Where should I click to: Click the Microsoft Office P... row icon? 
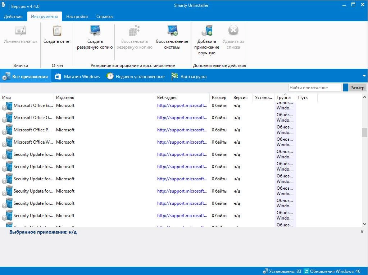pyautogui.click(x=7, y=130)
